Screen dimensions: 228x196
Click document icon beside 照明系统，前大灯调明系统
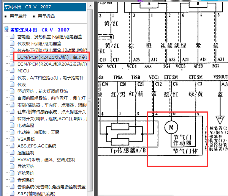pos(12,91)
